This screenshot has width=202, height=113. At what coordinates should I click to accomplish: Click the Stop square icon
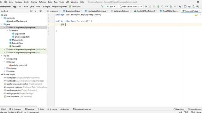click(175, 6)
